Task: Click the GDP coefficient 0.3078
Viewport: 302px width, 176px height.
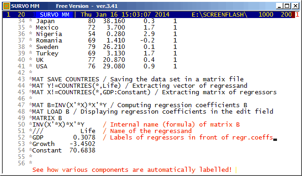Action: coord(84,137)
